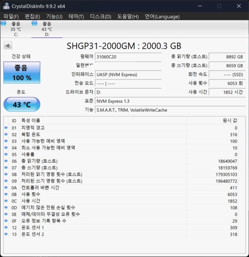
Task: Open the 디스크(D) menu
Action: 101,17
